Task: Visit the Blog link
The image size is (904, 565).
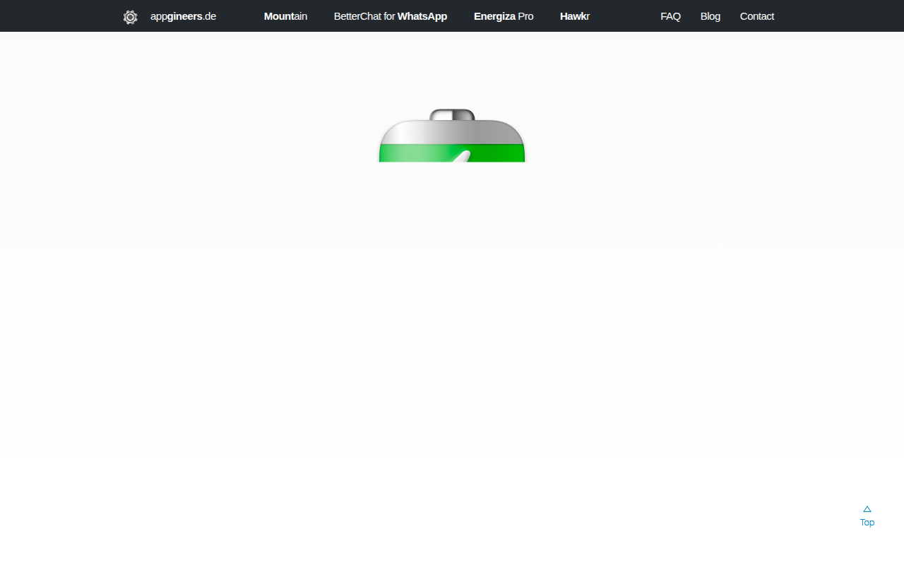Action: tap(710, 16)
